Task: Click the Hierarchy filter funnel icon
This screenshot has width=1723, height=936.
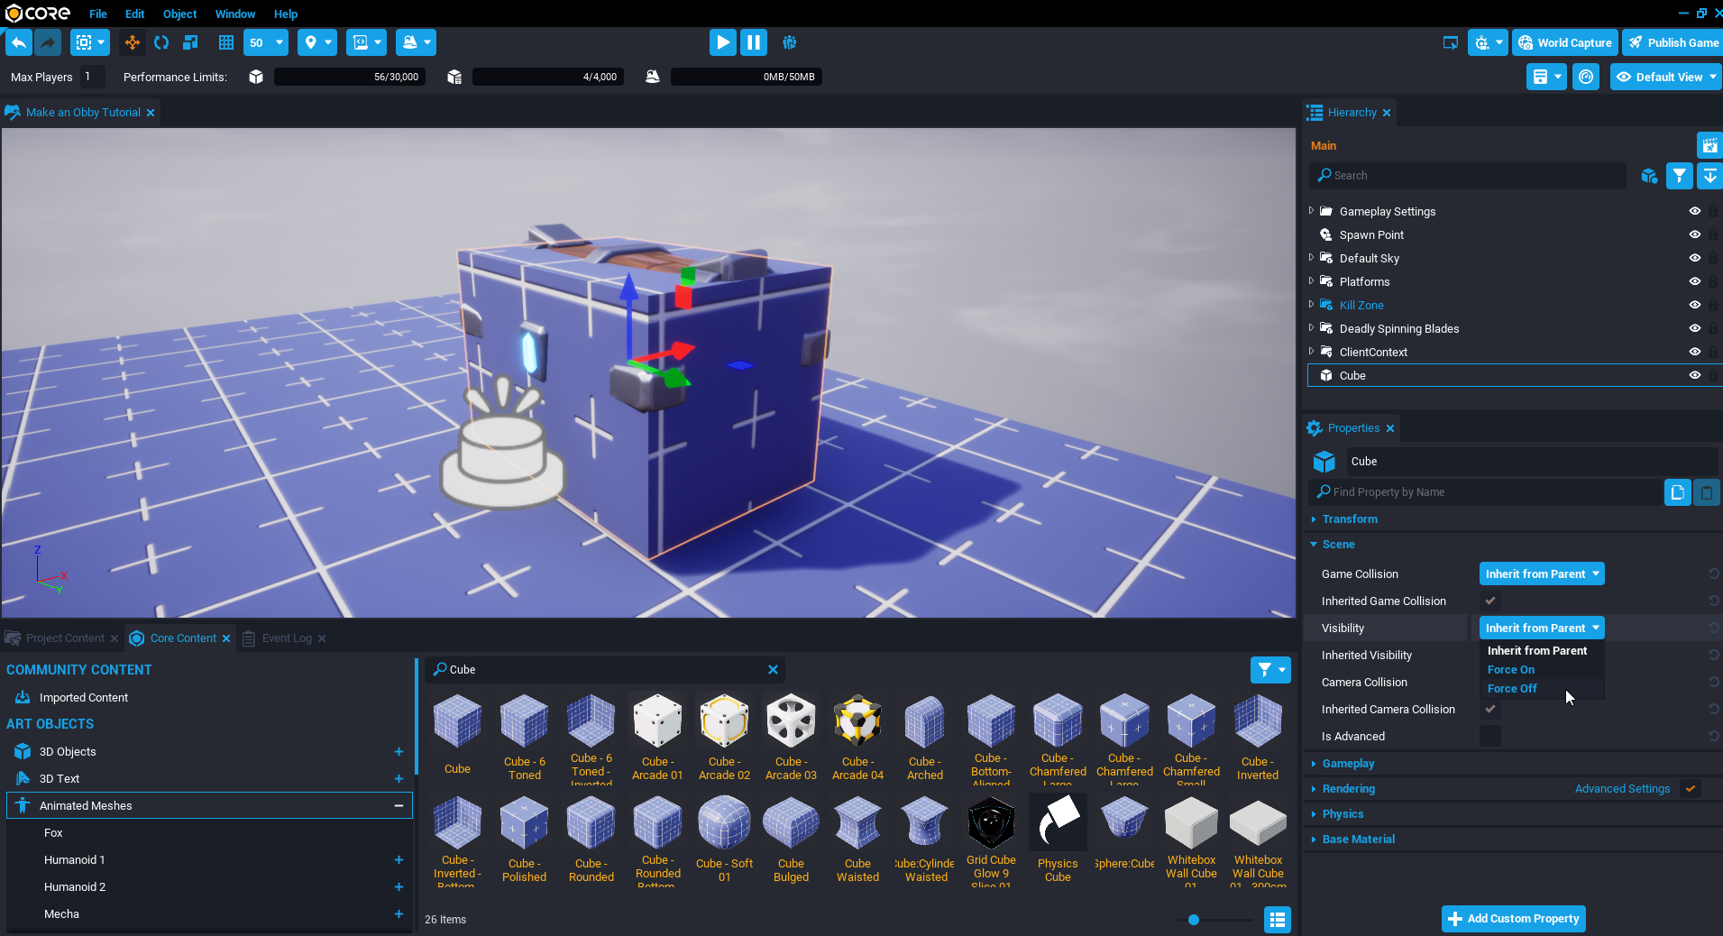Action: (1679, 176)
